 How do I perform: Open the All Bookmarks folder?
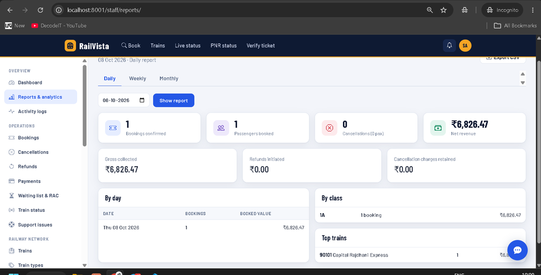point(515,25)
